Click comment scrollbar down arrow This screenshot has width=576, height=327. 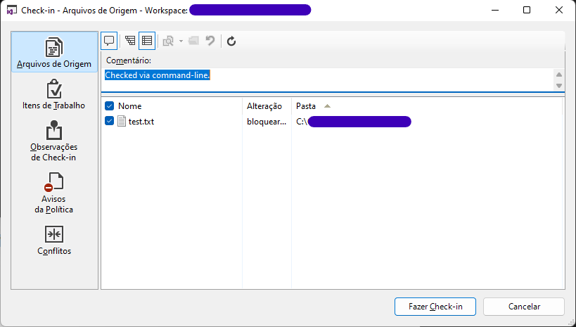click(x=559, y=86)
